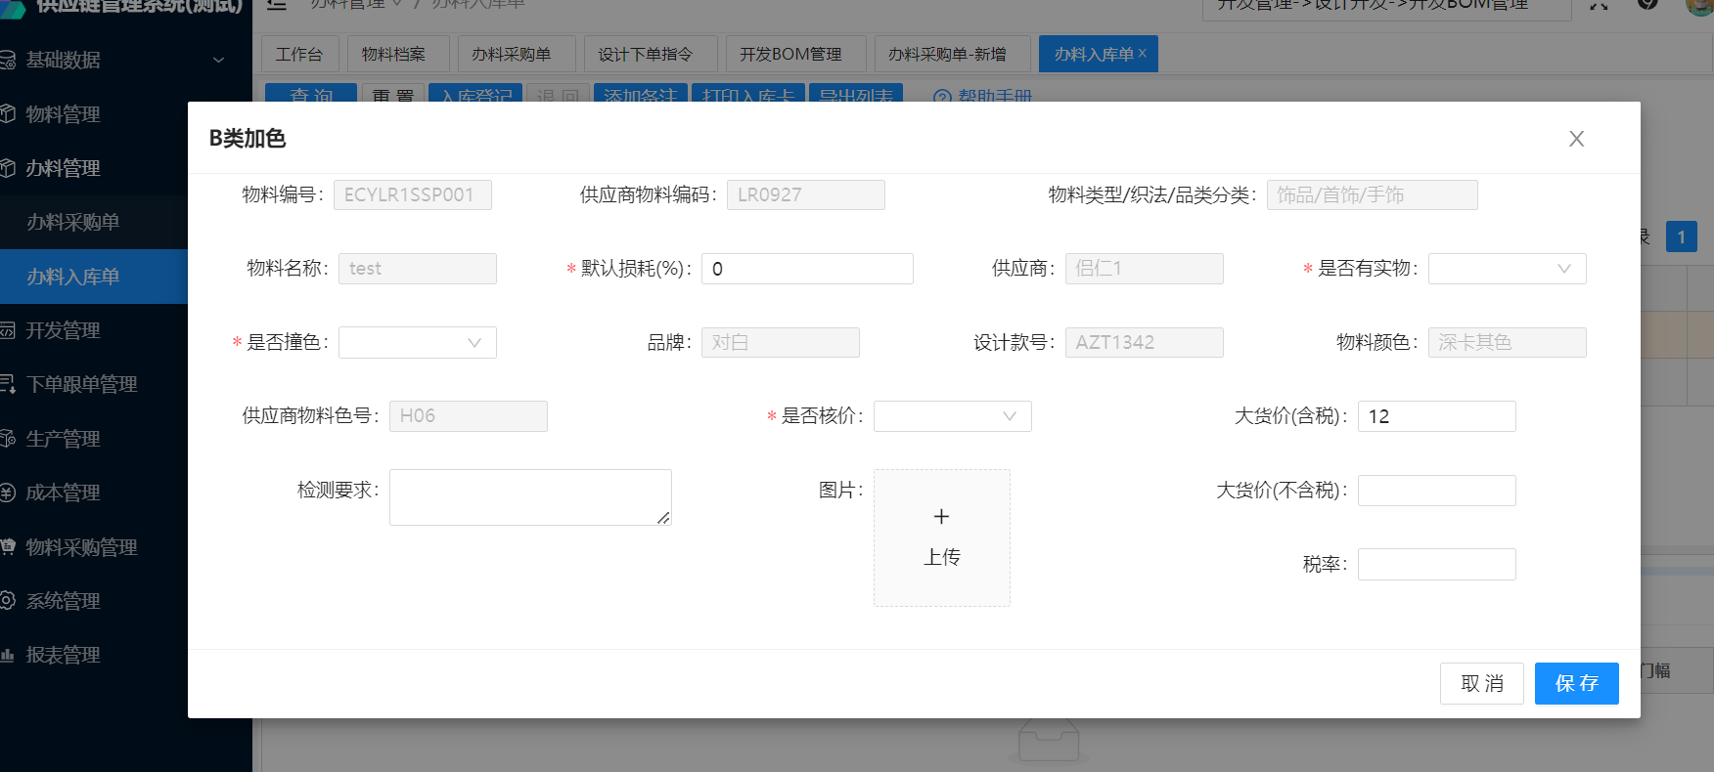
Task: Close the B类加色 dialog with X
Action: (1576, 139)
